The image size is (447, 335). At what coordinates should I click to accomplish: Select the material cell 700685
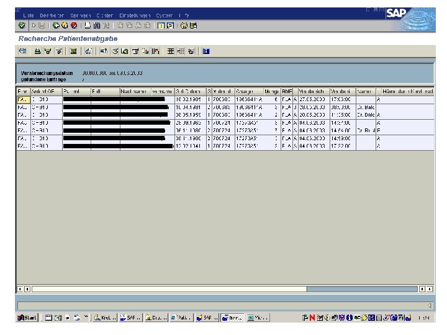click(223, 107)
